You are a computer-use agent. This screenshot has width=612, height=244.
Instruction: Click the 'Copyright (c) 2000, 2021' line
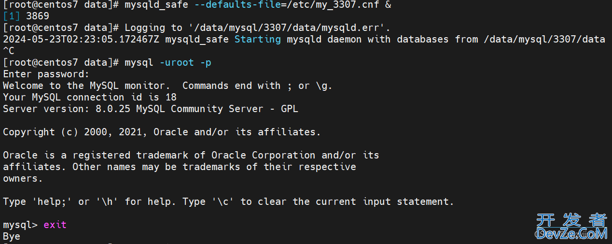coord(162,132)
